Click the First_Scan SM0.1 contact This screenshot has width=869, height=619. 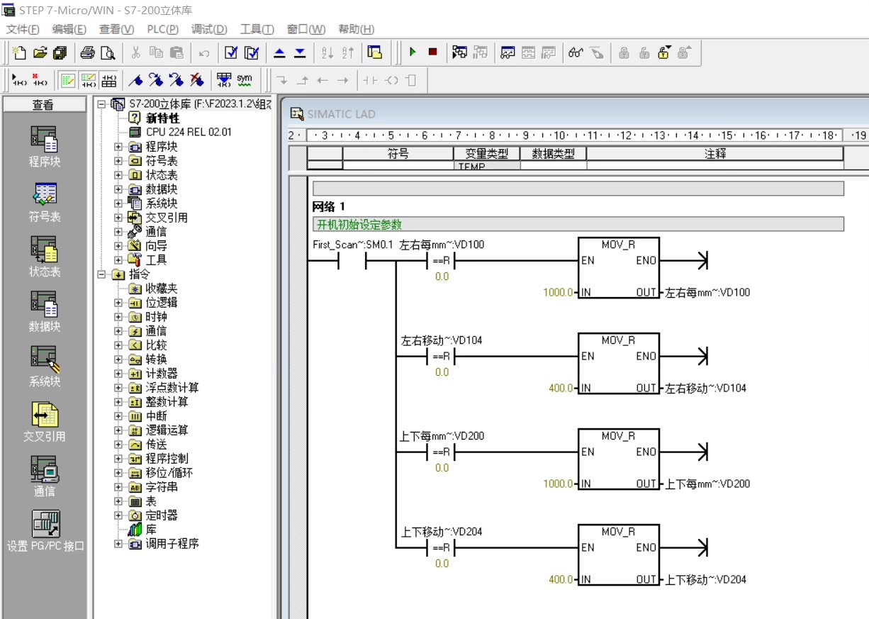(x=352, y=261)
